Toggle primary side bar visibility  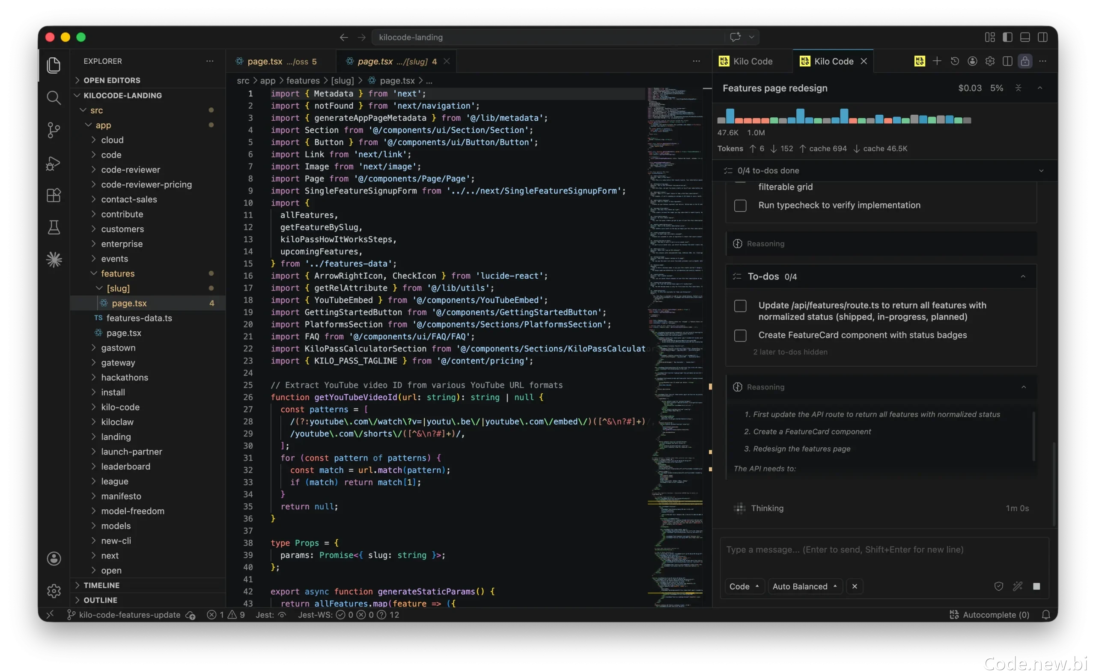click(1007, 37)
